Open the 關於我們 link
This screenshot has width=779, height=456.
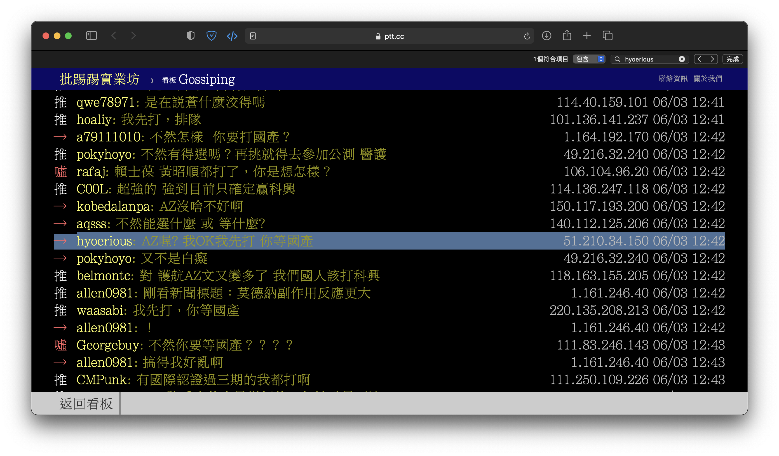click(x=708, y=79)
